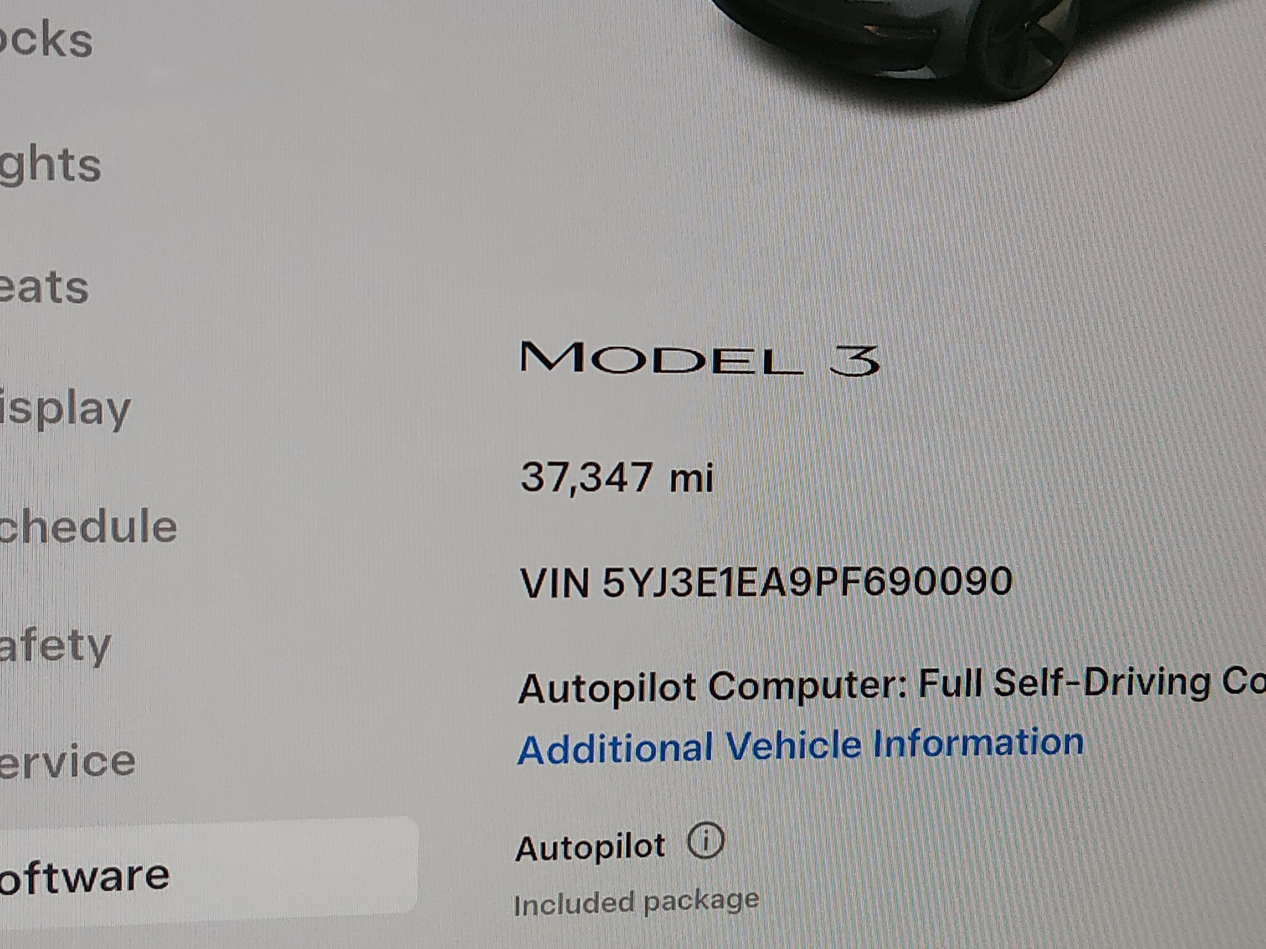Tap the Model 3 name heading
This screenshot has height=949, width=1266.
699,359
